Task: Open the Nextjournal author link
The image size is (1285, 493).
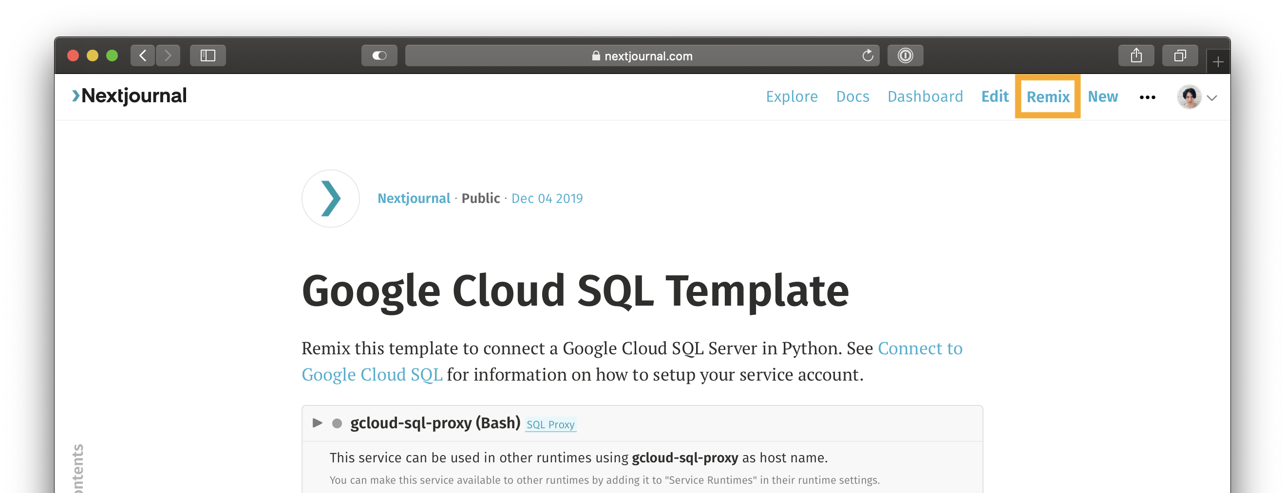Action: click(x=414, y=199)
